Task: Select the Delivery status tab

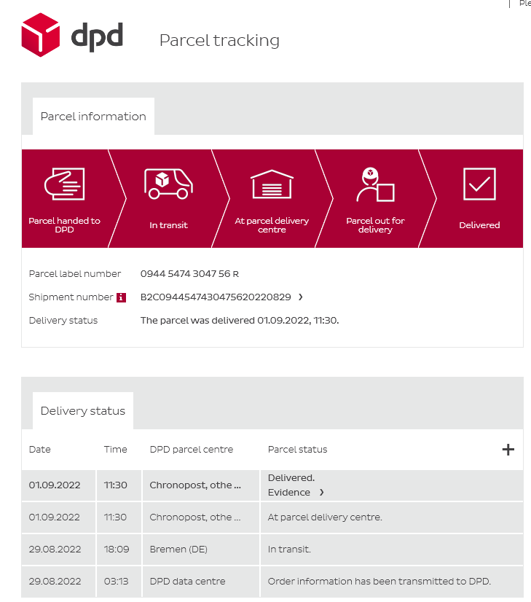Action: point(83,411)
